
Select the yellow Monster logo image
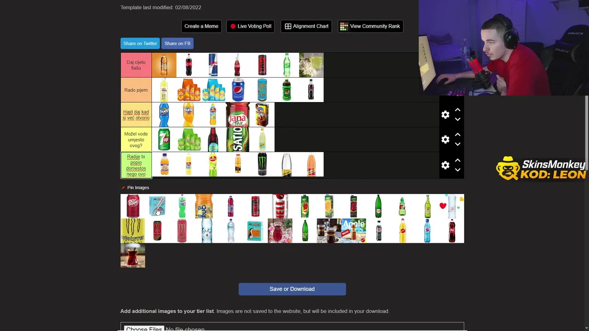coord(133,231)
